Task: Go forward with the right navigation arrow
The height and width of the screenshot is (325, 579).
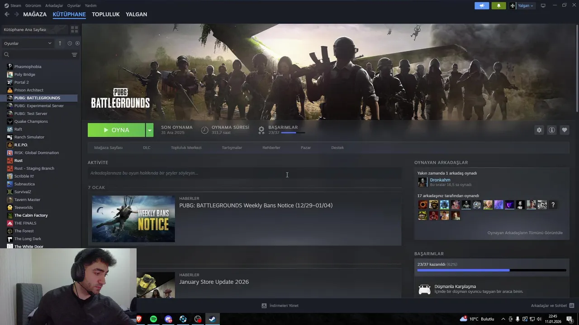Action: (16, 14)
